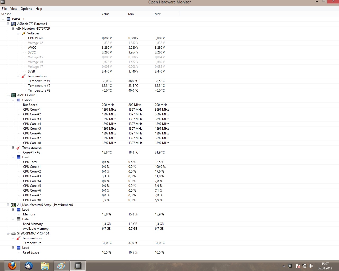The height and width of the screenshot is (271, 339).
Task: Click the hard drive Load icon
Action: click(x=19, y=248)
